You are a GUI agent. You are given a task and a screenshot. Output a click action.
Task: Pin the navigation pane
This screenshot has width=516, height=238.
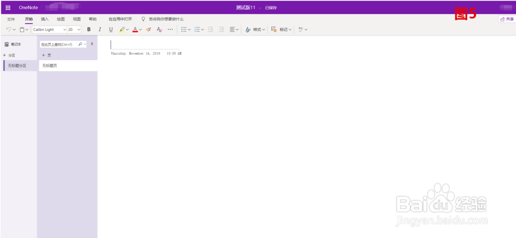click(92, 44)
